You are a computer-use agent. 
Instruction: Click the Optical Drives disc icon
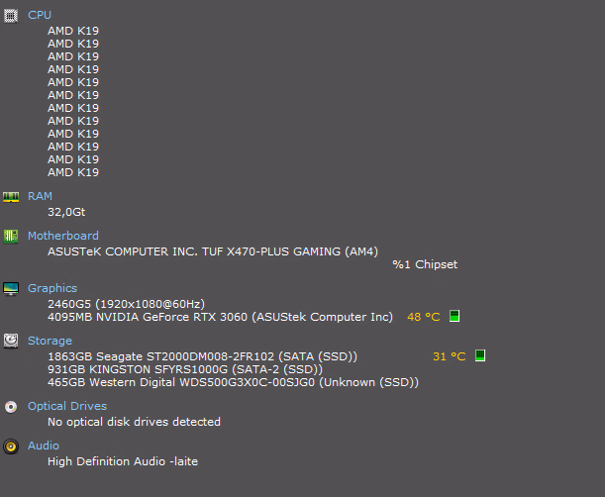(11, 407)
